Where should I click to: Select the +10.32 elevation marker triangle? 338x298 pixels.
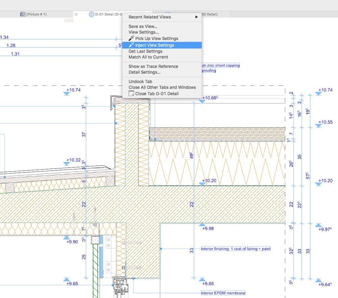67,164
